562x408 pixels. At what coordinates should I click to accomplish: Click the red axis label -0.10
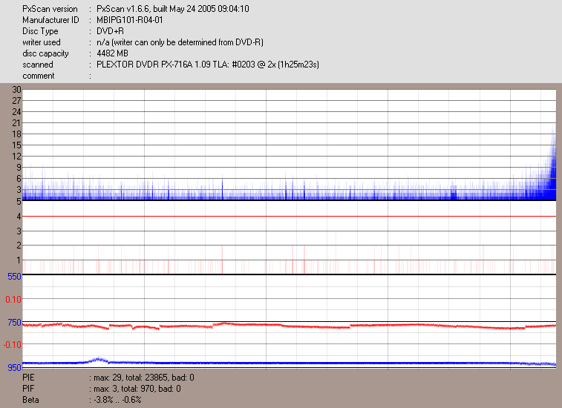[x=12, y=345]
